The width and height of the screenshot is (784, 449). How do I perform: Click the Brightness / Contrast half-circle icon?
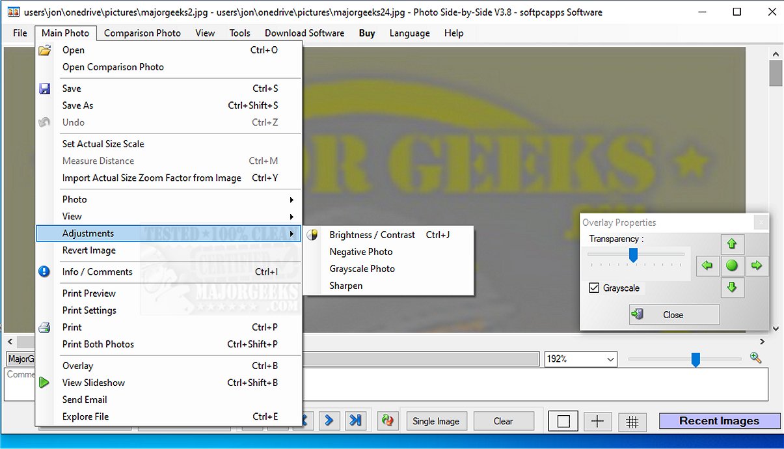[313, 235]
